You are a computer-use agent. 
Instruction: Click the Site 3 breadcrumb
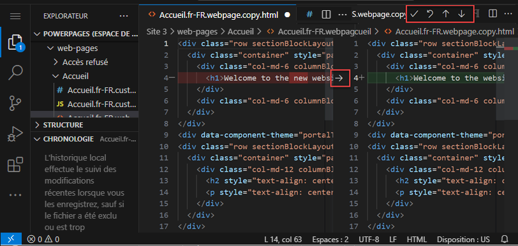tap(157, 32)
